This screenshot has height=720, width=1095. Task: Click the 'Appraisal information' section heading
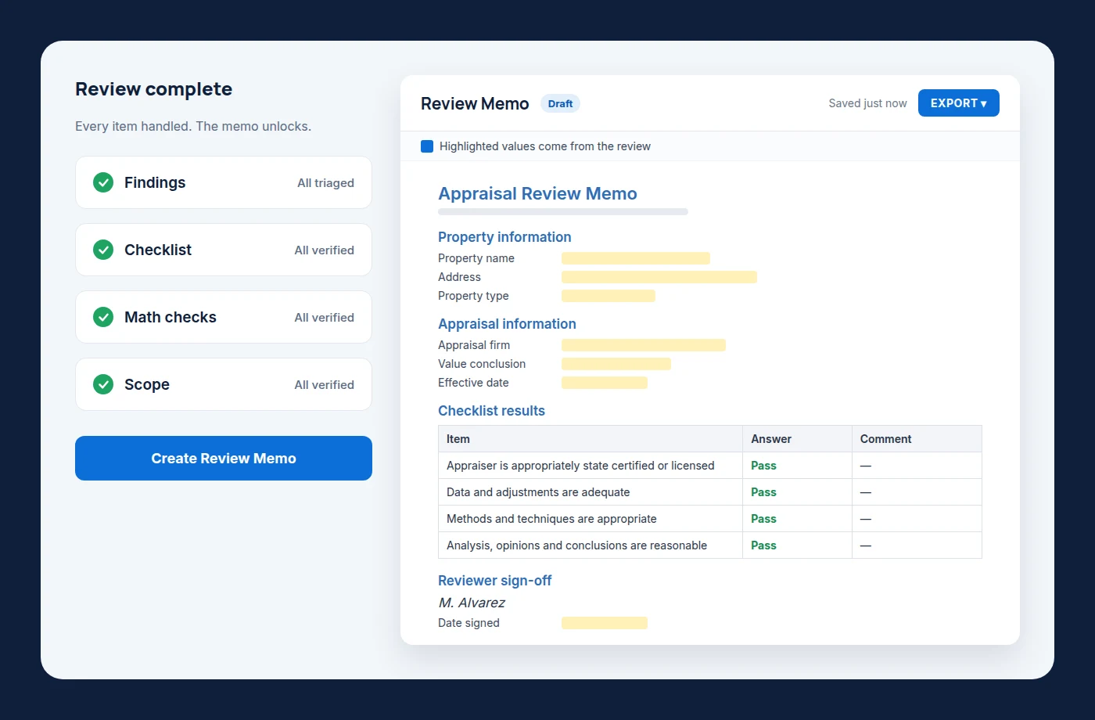(x=507, y=324)
